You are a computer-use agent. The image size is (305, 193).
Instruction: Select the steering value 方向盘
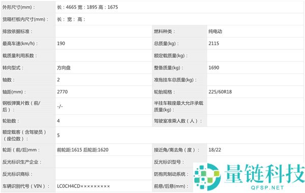64,68
